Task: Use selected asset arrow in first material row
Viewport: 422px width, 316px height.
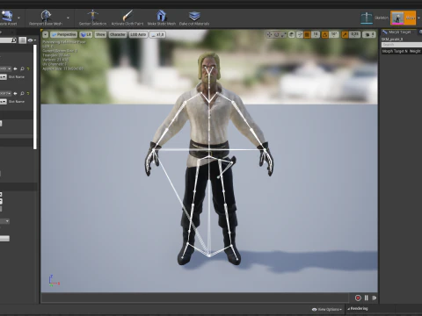Action: pos(15,68)
